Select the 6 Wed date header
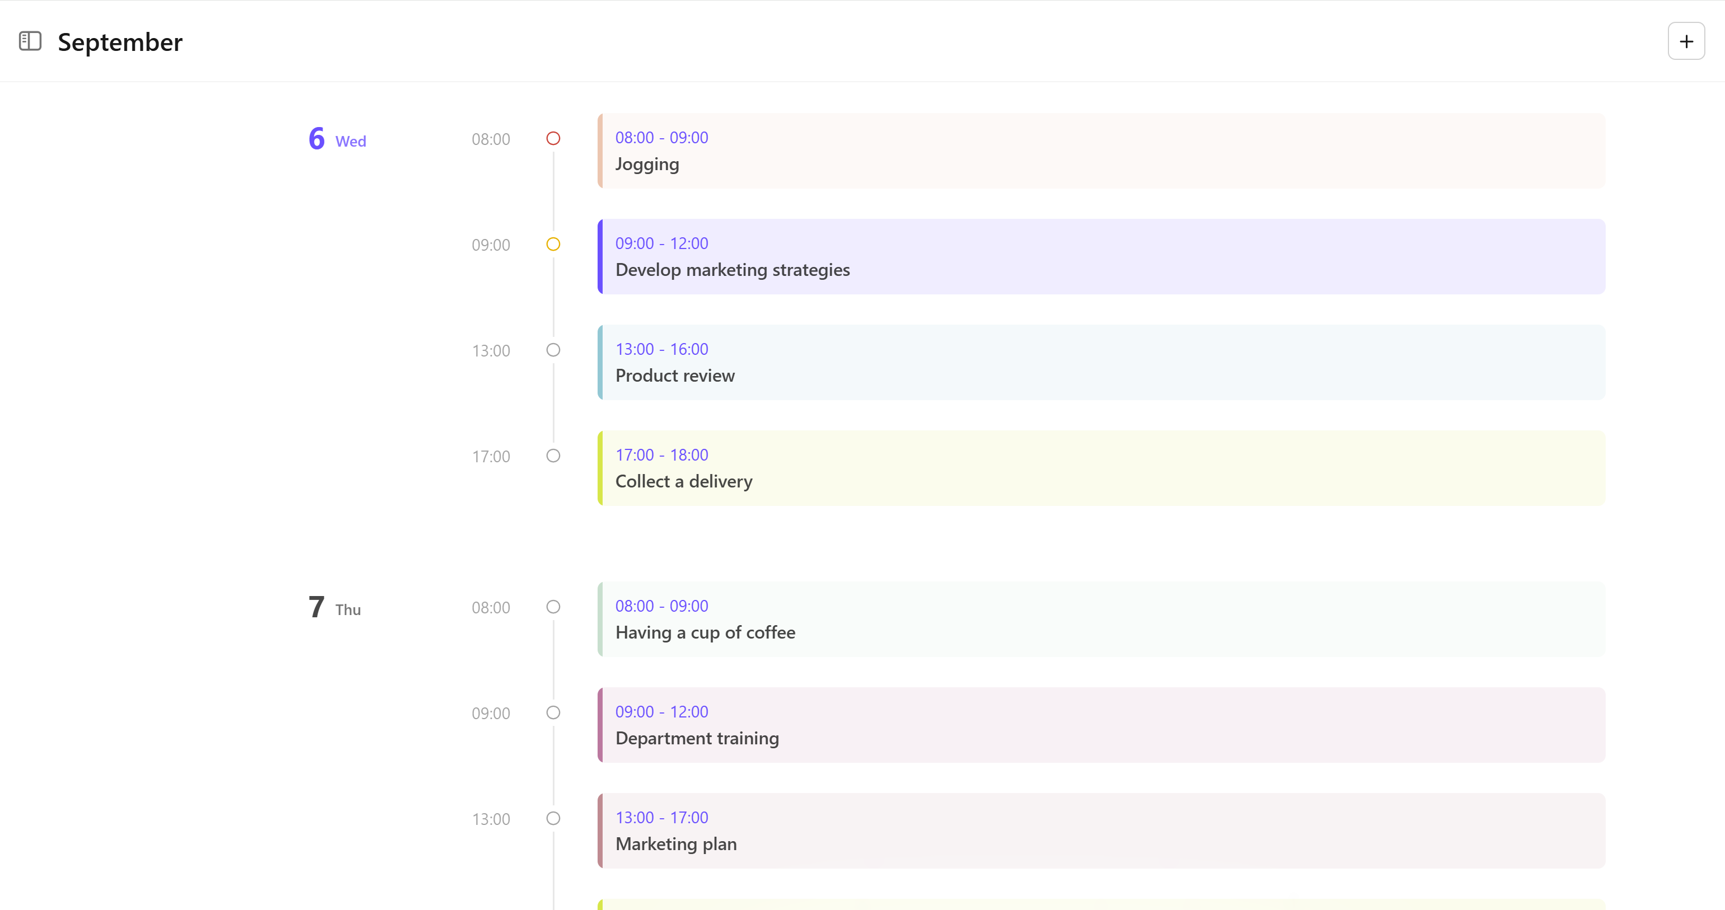 tap(337, 139)
